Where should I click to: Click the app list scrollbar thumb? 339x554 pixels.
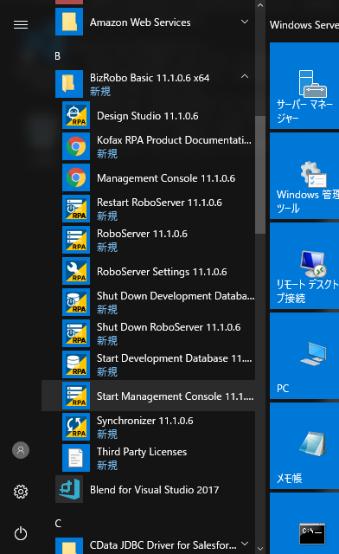[260, 175]
